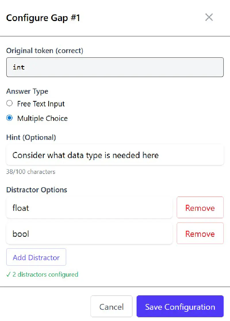Viewport: 230px width, 321px height.
Task: Click the Hint (Optional) label
Action: [31, 137]
